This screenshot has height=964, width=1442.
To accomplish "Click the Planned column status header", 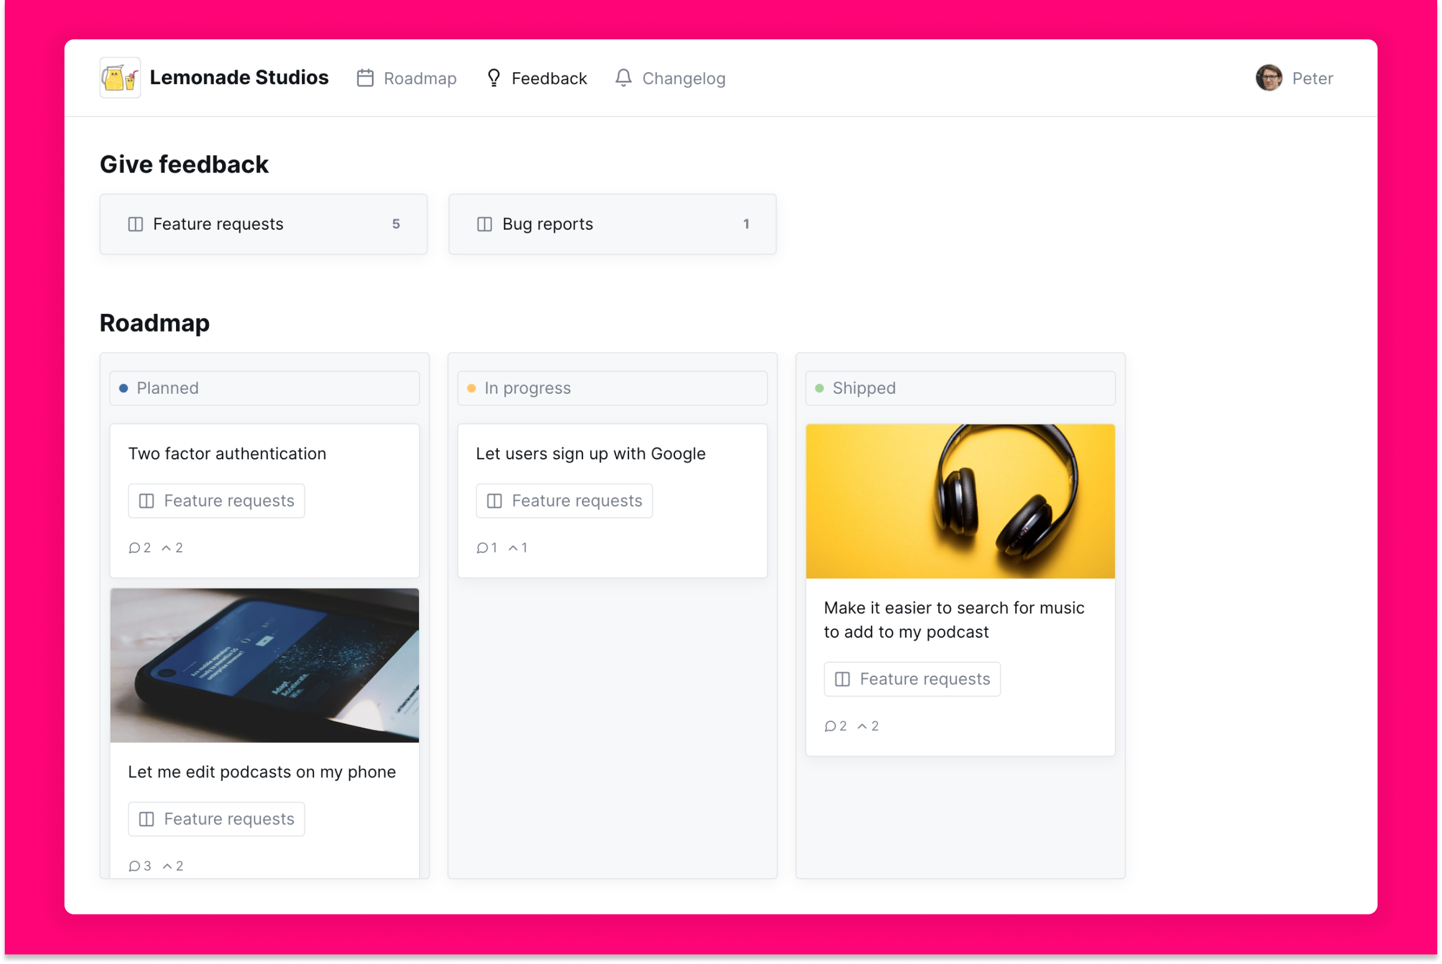I will pos(264,388).
